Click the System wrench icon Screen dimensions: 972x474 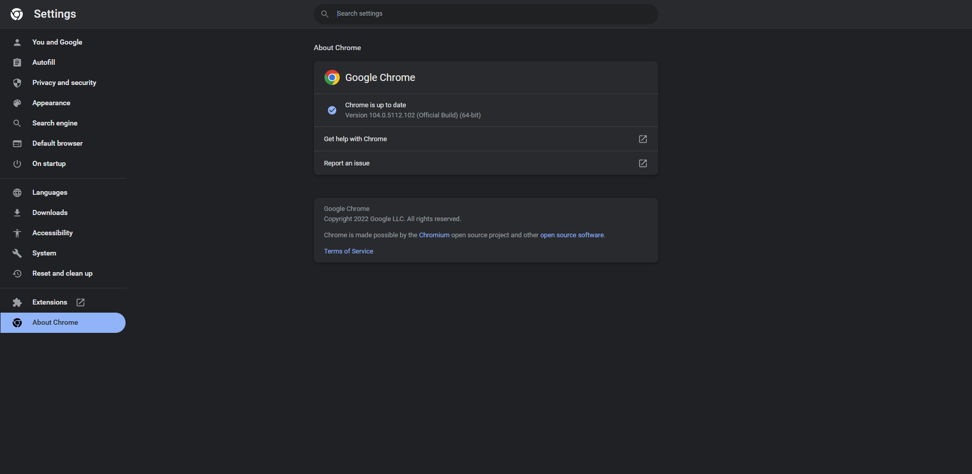(17, 253)
